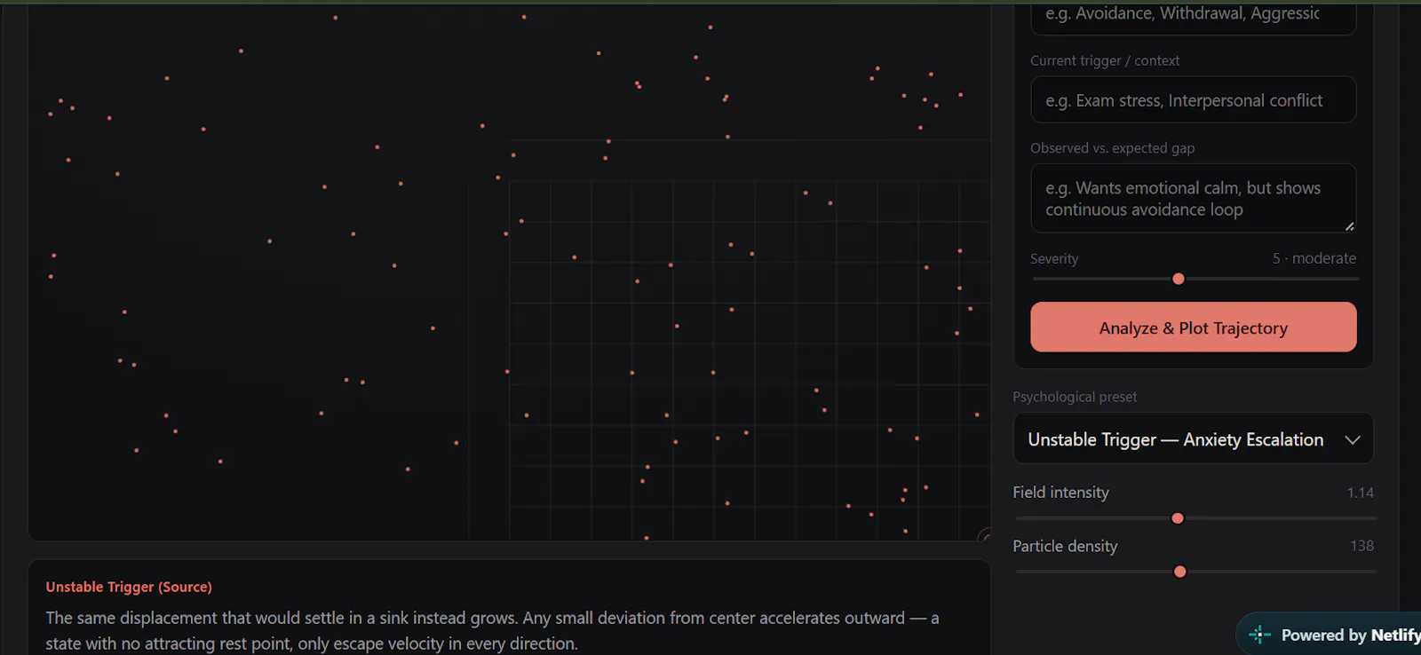Click the Psychological preset label
This screenshot has height=655, width=1421.
[x=1075, y=397]
